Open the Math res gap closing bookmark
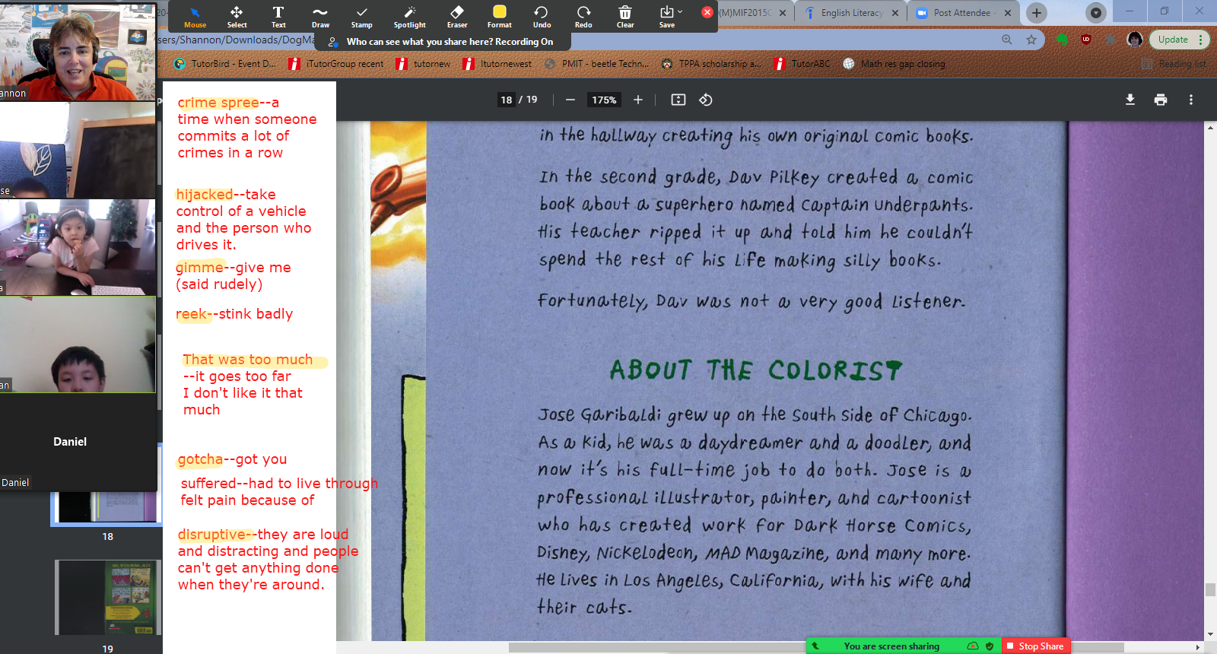This screenshot has height=654, width=1217. point(894,64)
